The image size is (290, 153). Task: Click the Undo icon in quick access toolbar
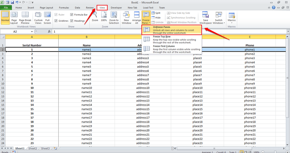pos(17,3)
